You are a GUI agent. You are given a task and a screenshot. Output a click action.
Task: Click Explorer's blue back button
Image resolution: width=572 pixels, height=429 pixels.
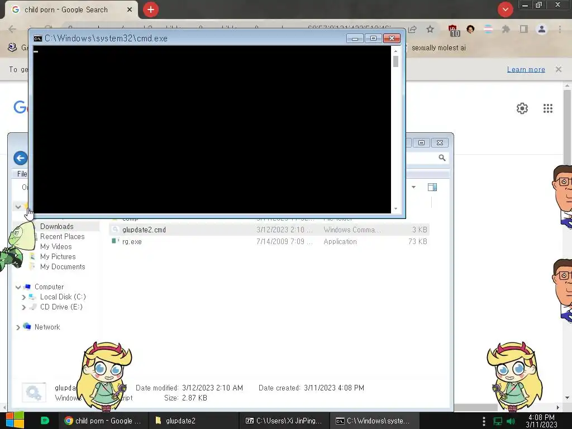click(21, 158)
